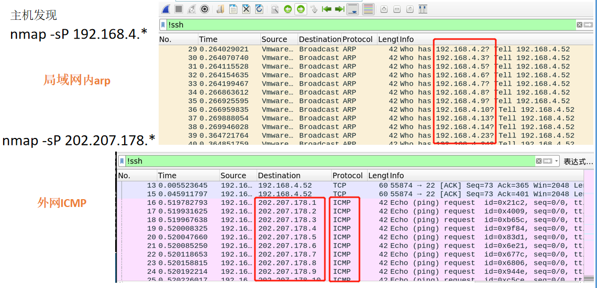Screen dimensions: 597x288
Task: Reload the capture file
Action: [259, 9]
